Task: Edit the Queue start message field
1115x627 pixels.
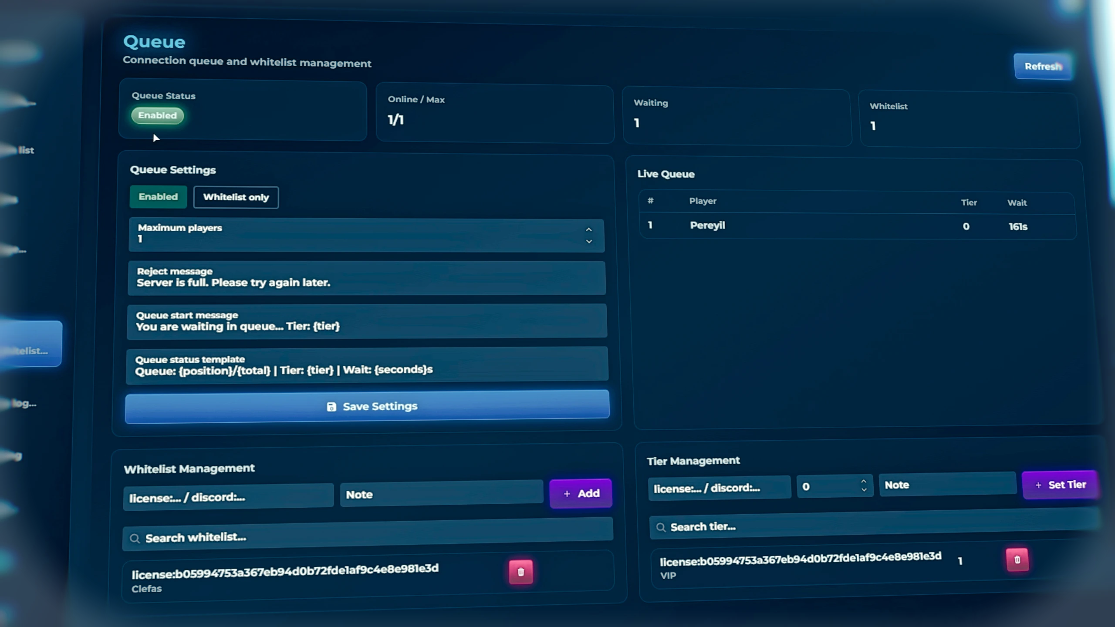Action: coord(367,321)
